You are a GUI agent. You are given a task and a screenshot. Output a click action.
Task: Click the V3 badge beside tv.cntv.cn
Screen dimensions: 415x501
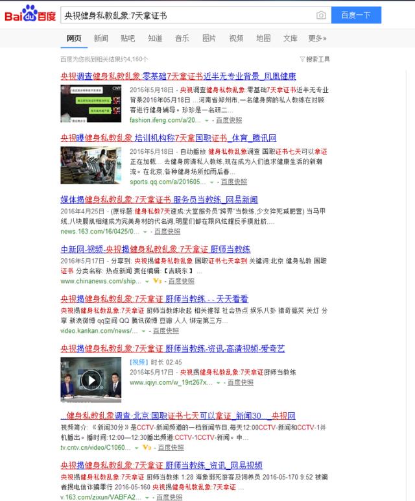click(x=147, y=447)
